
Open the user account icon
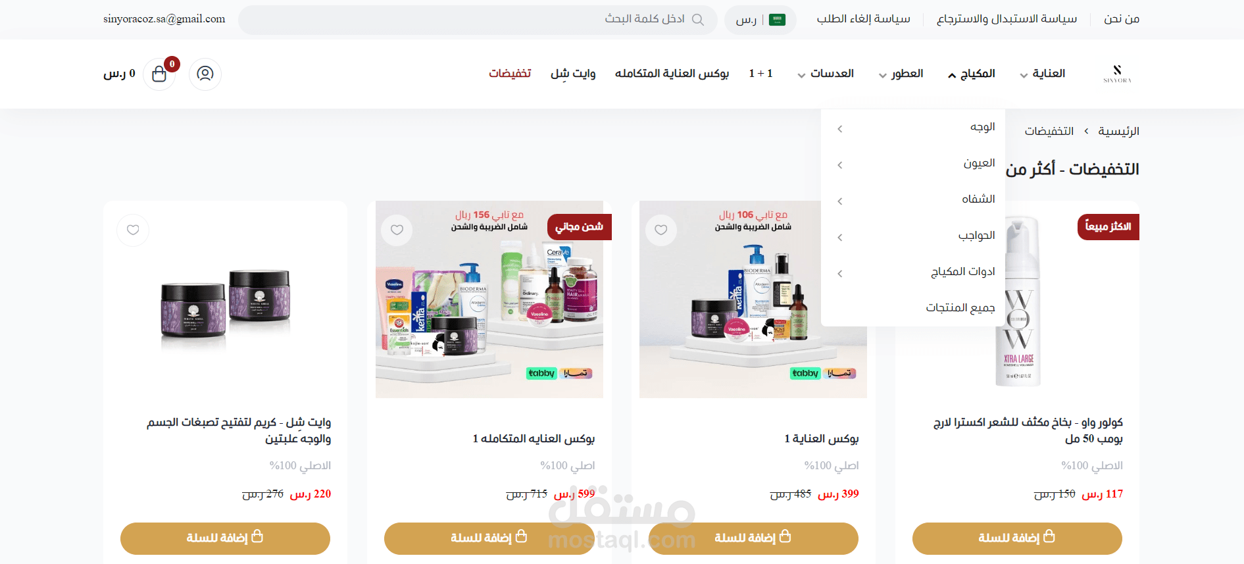pos(205,74)
